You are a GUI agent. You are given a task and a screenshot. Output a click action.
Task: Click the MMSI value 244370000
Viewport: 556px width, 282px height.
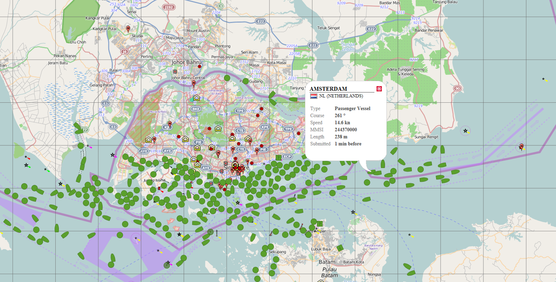(x=346, y=130)
